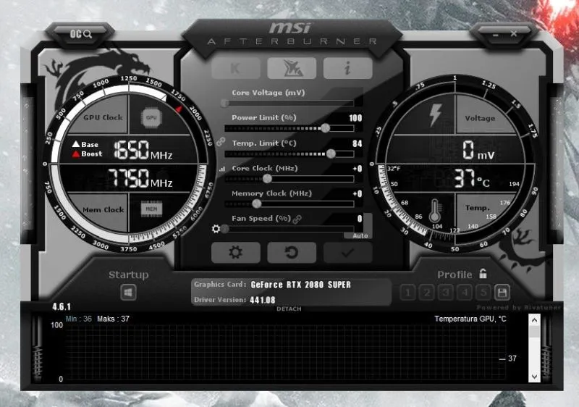Click the fan settings gear icon near Fan Speed
The image size is (579, 407).
[x=216, y=229]
